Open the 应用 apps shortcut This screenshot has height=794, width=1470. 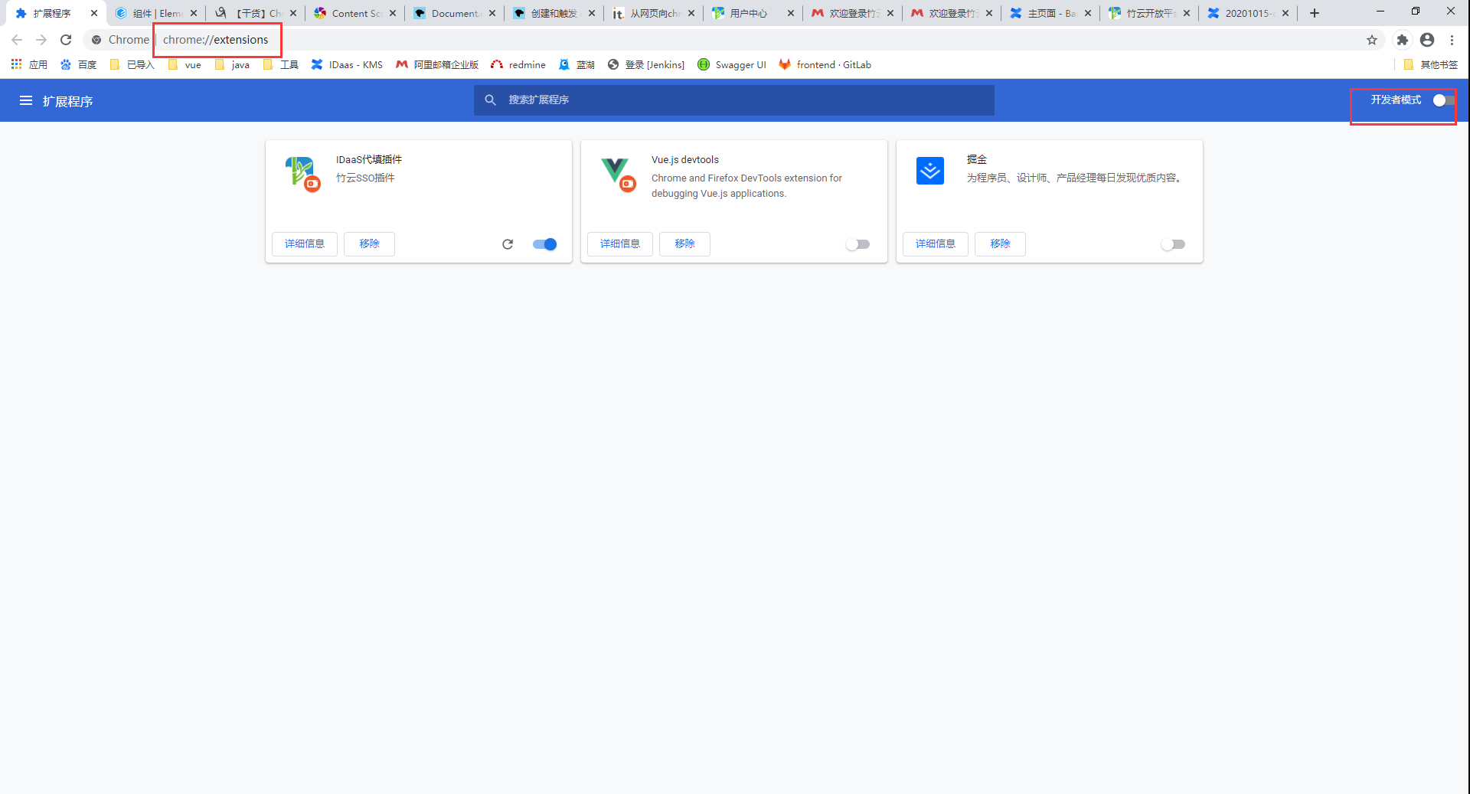point(29,65)
